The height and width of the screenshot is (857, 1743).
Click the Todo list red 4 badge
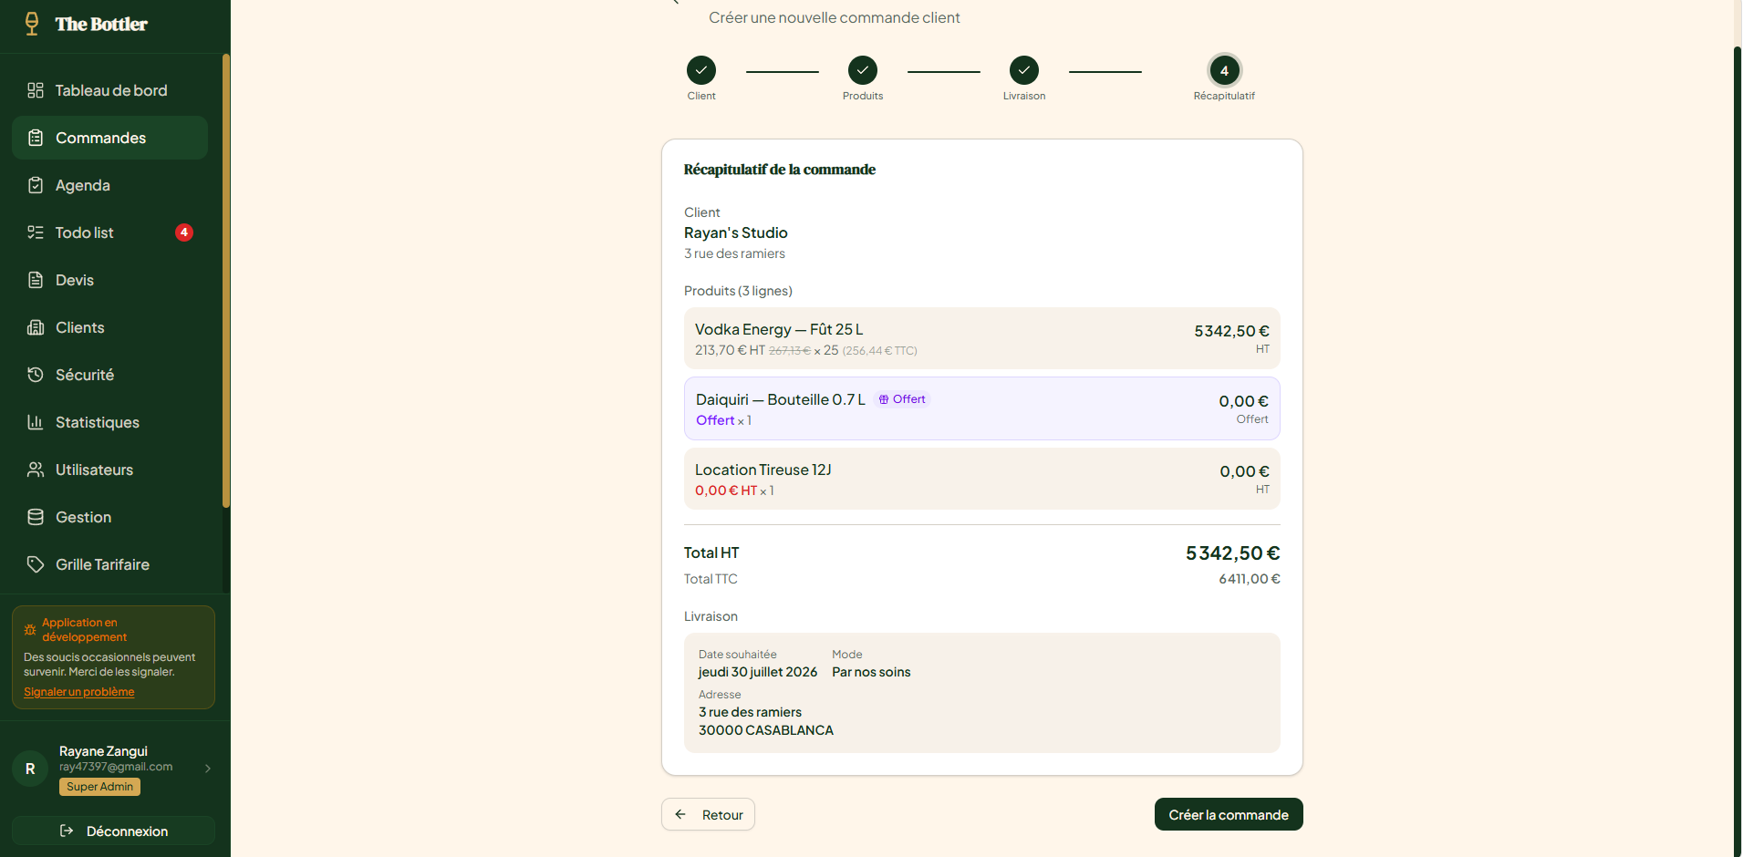(184, 232)
